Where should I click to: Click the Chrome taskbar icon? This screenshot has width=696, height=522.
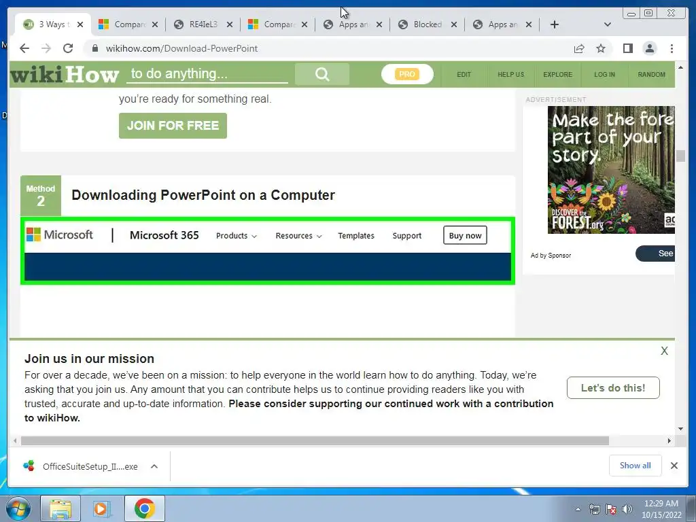click(x=144, y=508)
